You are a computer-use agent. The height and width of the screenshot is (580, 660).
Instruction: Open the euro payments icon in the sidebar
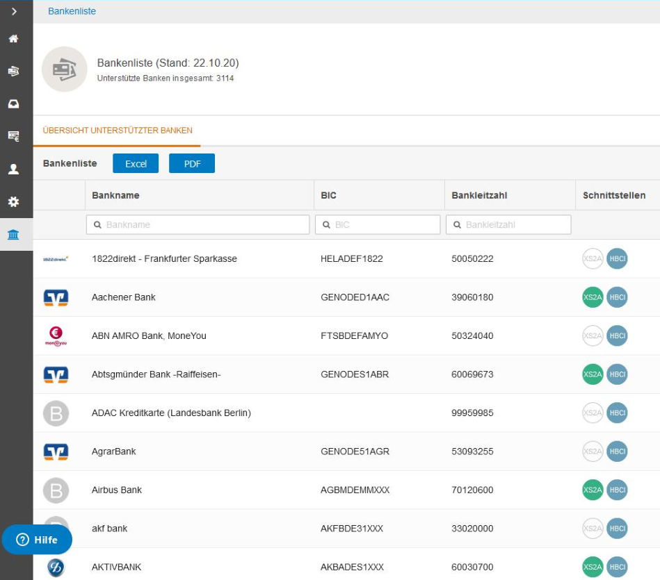(13, 136)
